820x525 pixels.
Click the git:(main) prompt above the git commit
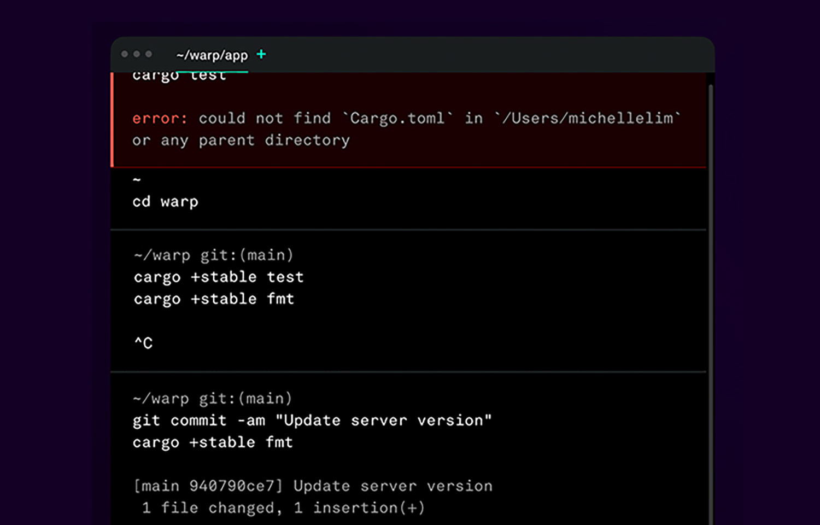coord(245,399)
